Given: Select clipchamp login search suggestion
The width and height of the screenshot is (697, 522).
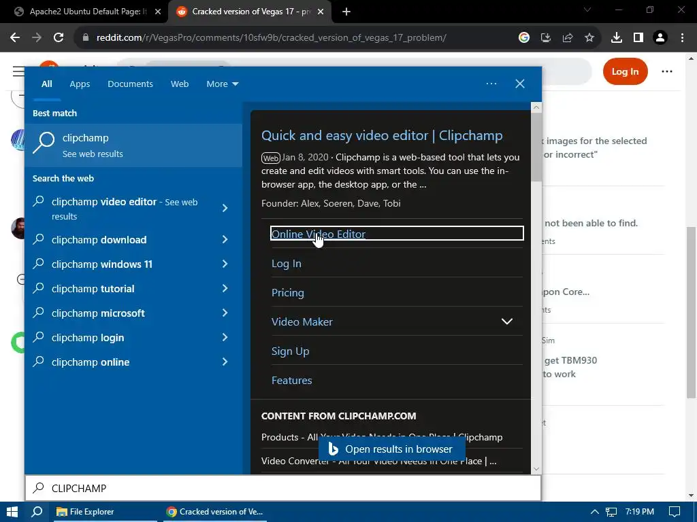Looking at the screenshot, I should 88,337.
